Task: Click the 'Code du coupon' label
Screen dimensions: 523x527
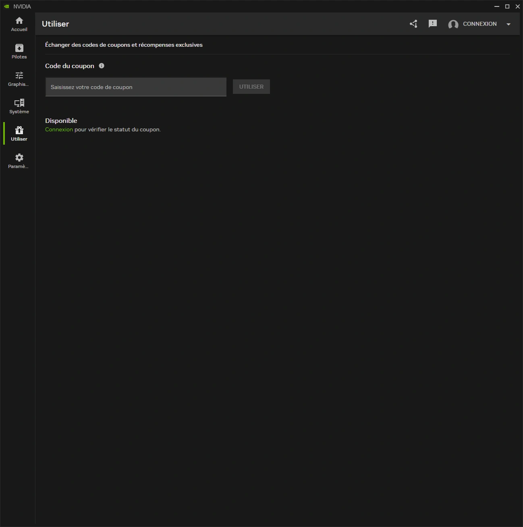Action: [x=70, y=66]
